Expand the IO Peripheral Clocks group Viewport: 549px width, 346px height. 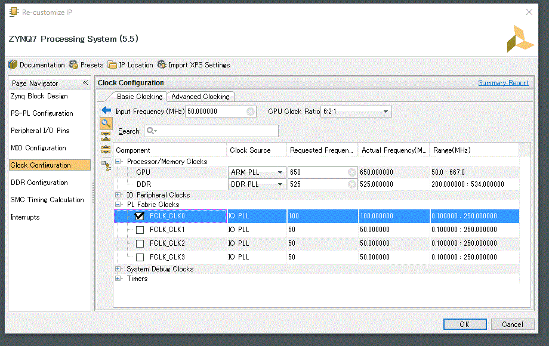[118, 195]
